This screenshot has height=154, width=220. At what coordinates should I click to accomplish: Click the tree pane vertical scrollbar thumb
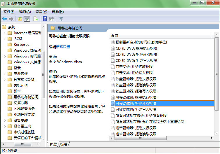click(x=43, y=75)
